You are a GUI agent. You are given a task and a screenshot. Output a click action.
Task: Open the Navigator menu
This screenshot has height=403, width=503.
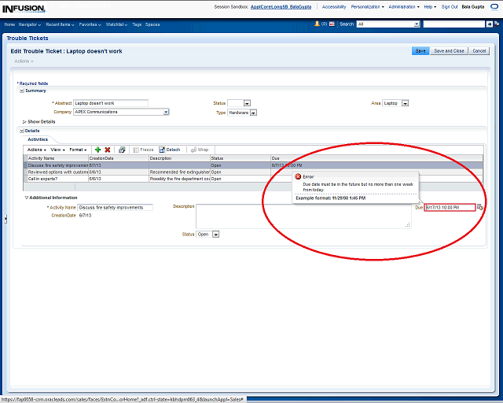pos(30,24)
